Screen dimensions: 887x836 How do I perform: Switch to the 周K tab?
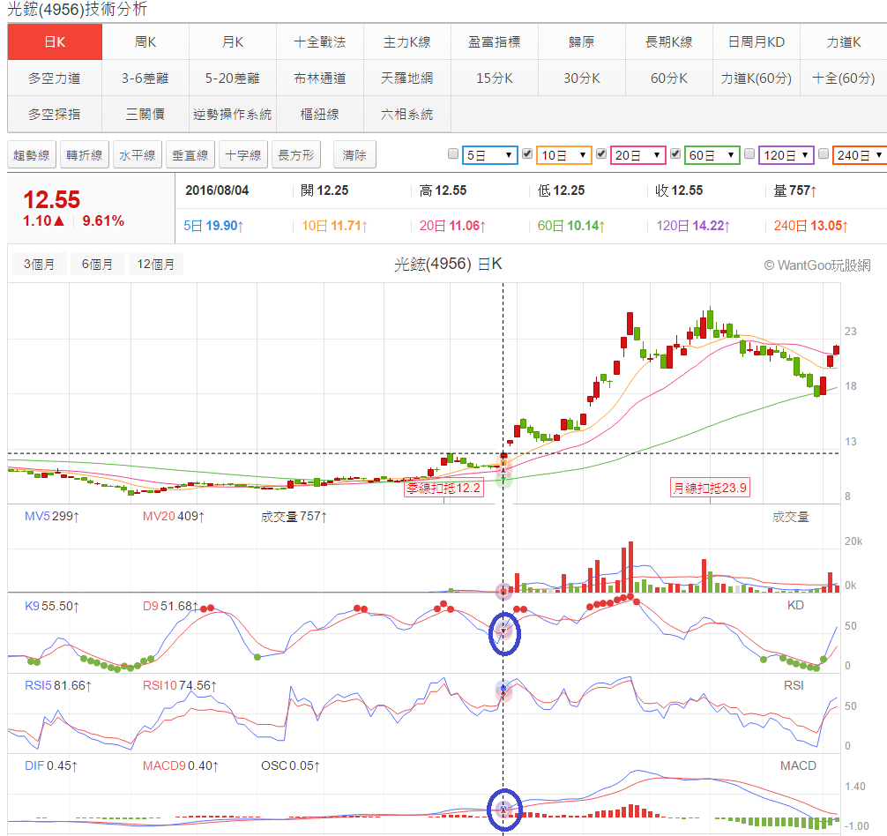(145, 41)
